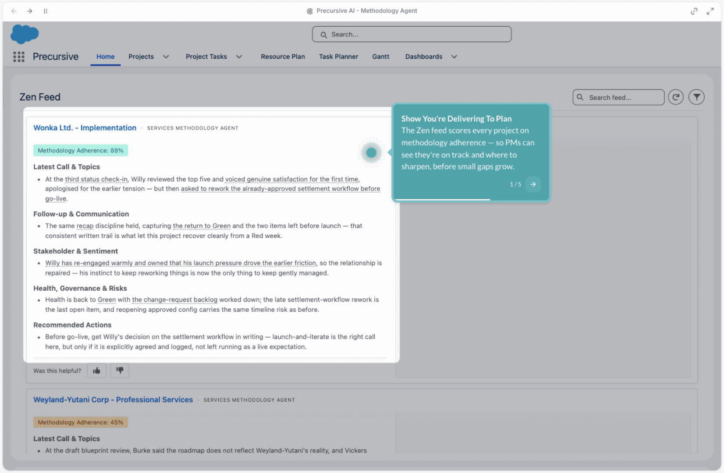Click the Follow-up & Communication heading
This screenshot has width=724, height=473.
[81, 214]
